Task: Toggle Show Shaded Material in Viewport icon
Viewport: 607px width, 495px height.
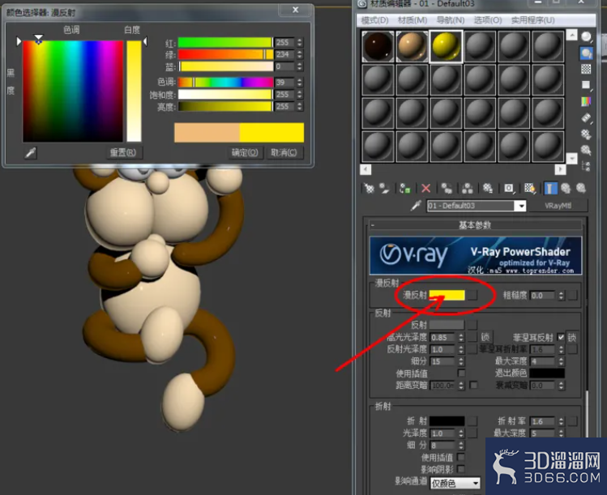Action: [529, 188]
